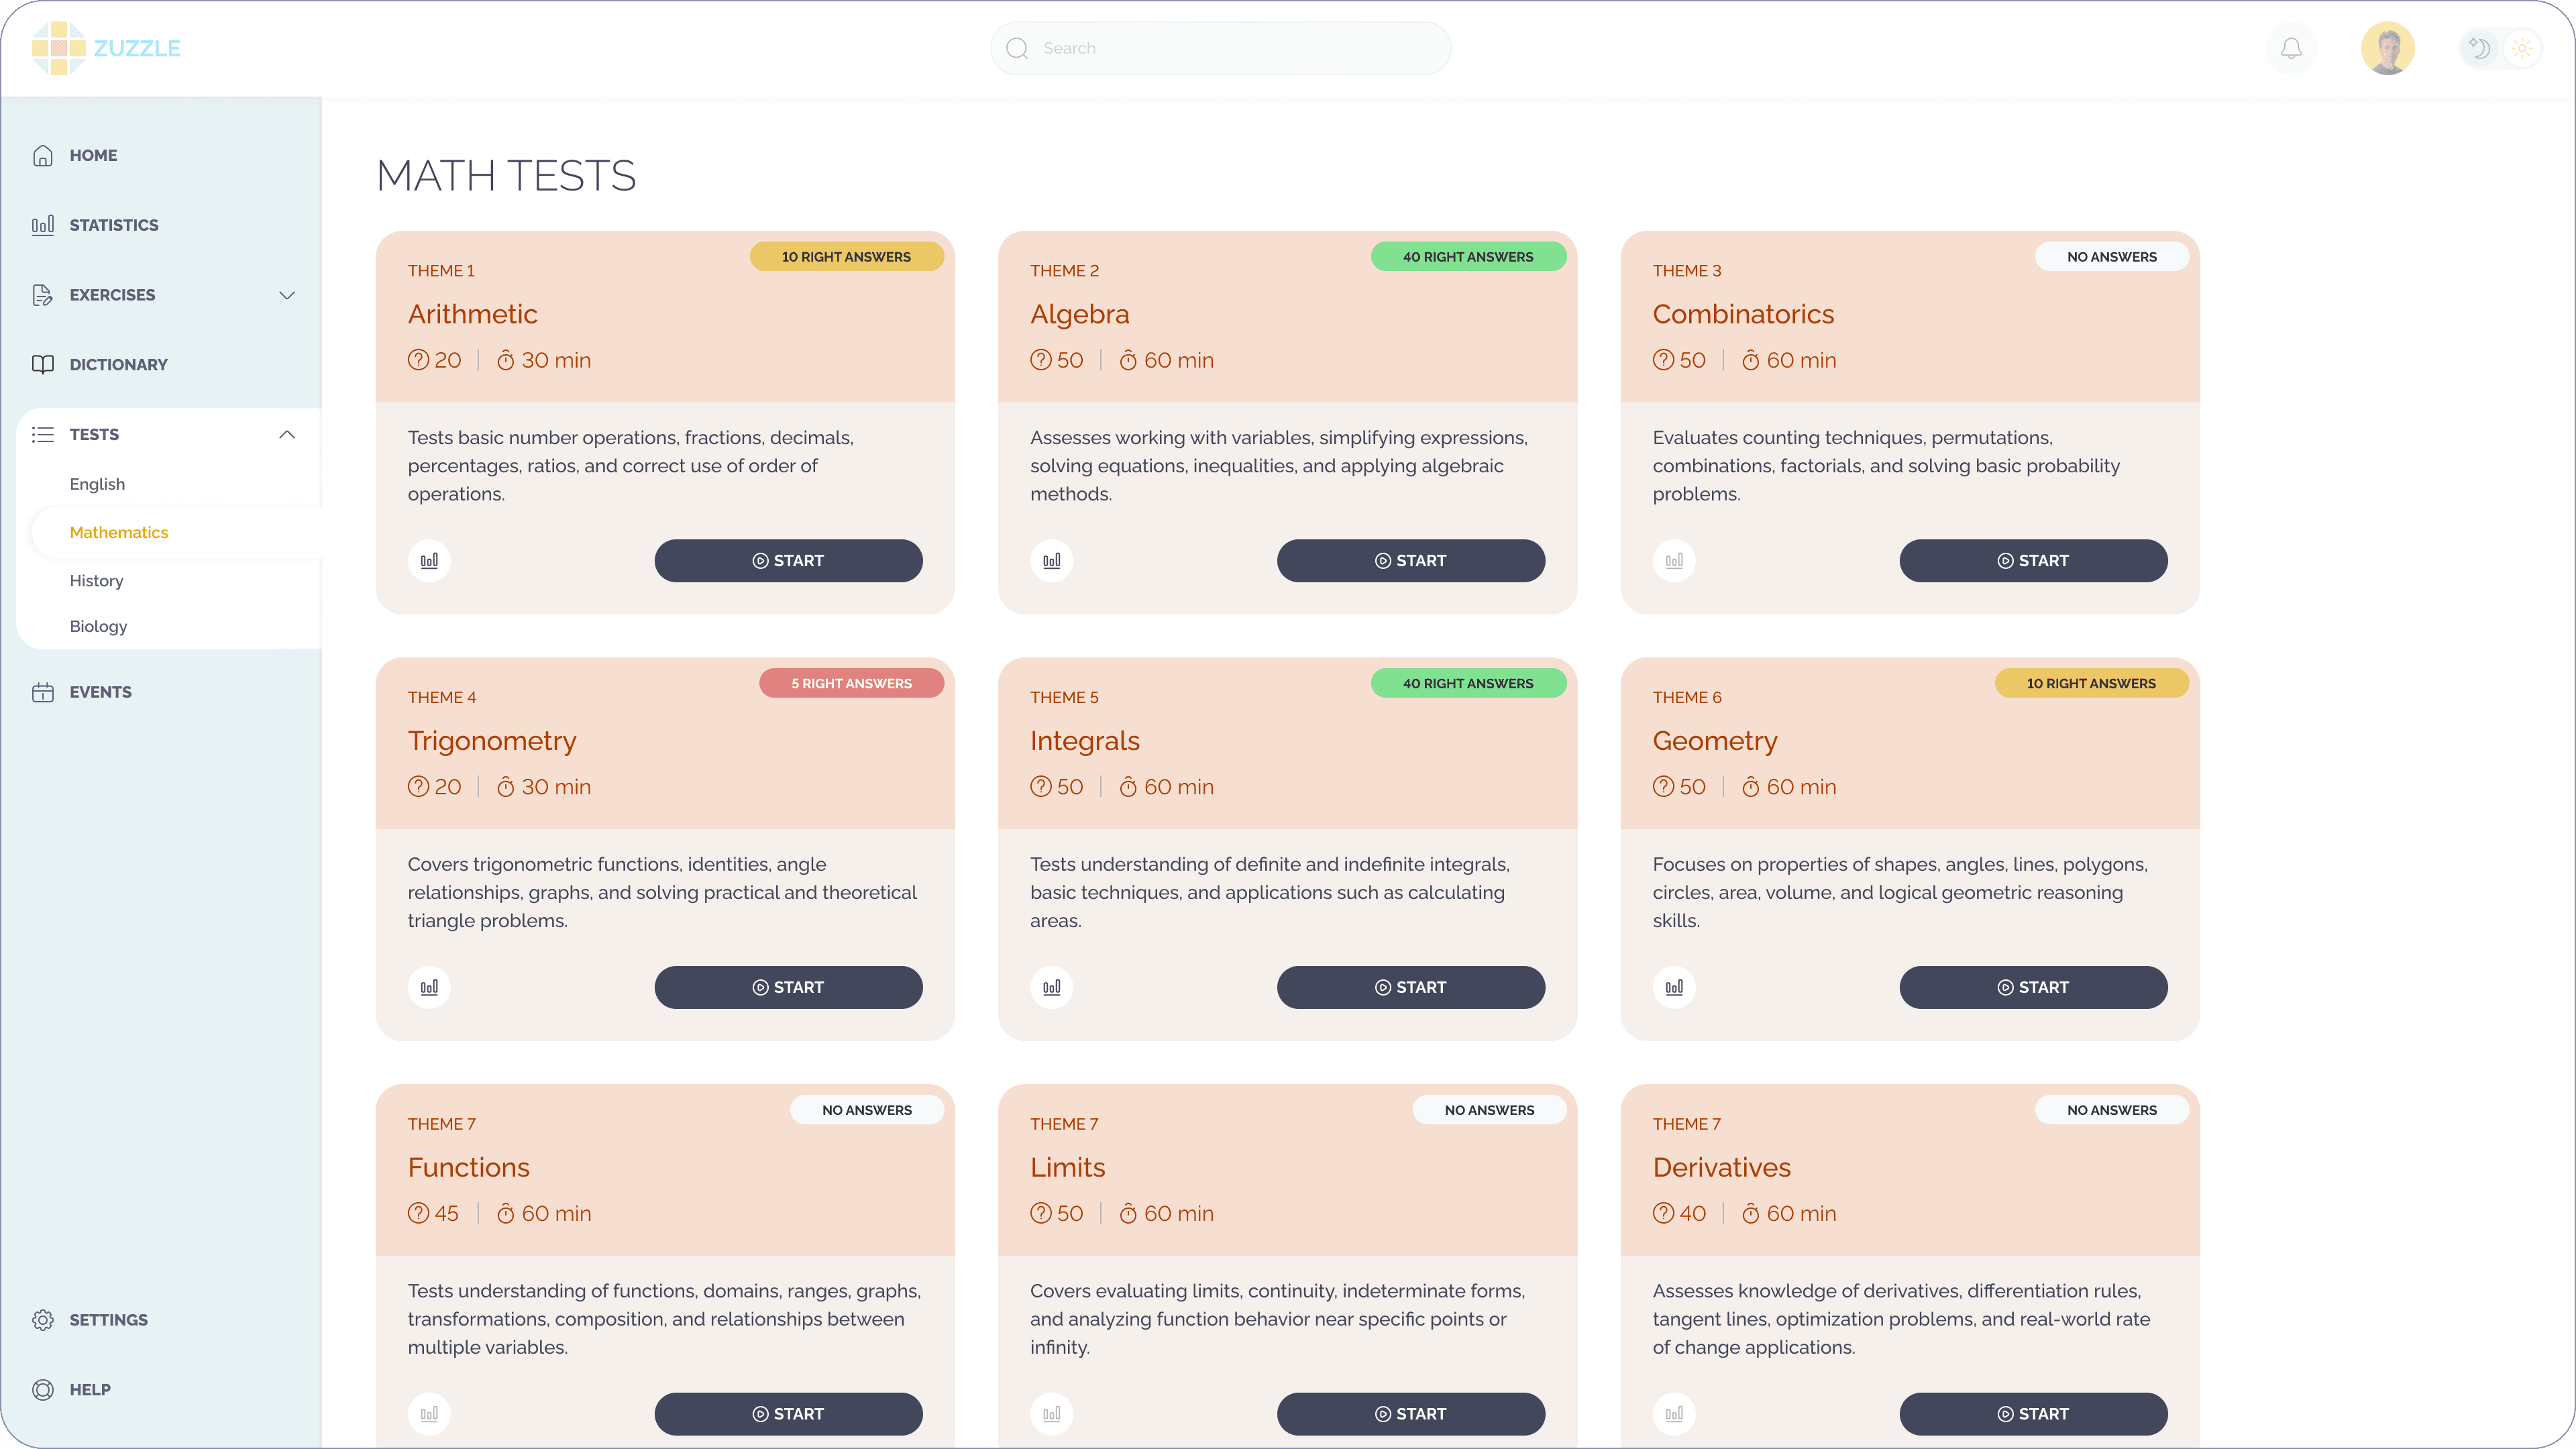This screenshot has height=1449, width=2576.
Task: Open Geometry test statistics icon
Action: click(x=1674, y=987)
